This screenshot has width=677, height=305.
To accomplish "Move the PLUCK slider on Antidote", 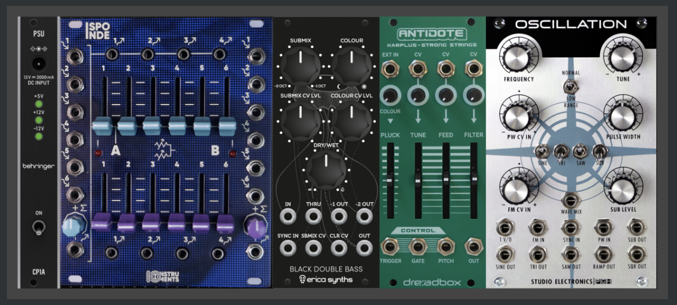I will point(389,180).
